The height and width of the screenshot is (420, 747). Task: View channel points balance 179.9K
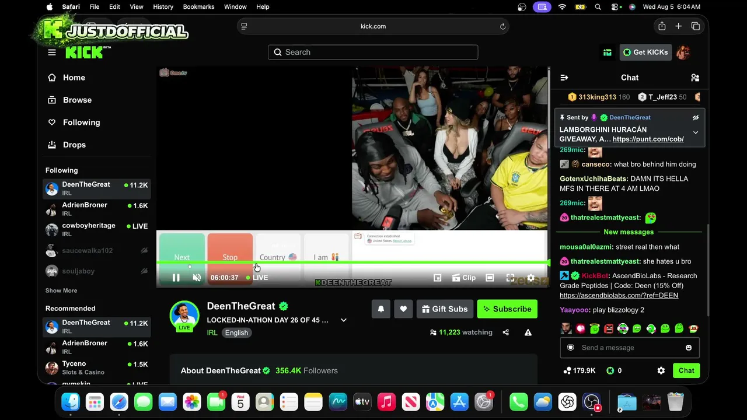click(x=580, y=370)
